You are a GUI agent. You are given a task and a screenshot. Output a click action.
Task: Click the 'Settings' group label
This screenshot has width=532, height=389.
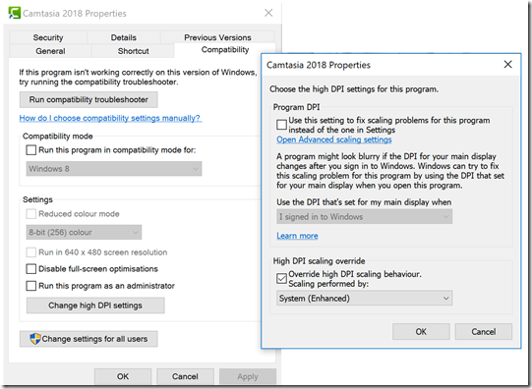(37, 199)
